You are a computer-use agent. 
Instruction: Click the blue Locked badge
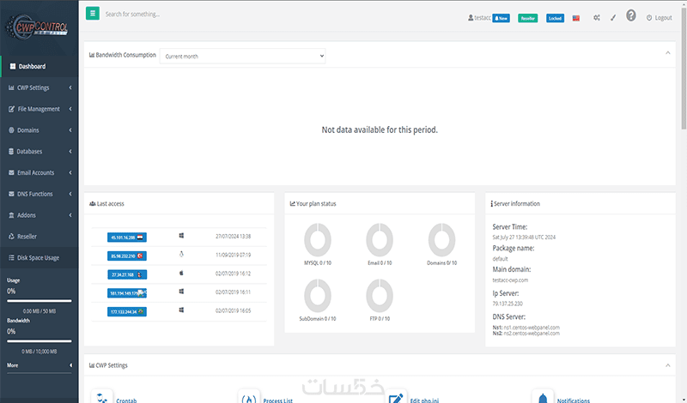point(555,18)
